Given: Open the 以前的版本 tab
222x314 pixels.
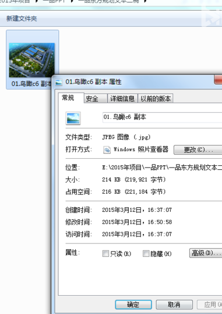Looking at the screenshot, I should [156, 99].
